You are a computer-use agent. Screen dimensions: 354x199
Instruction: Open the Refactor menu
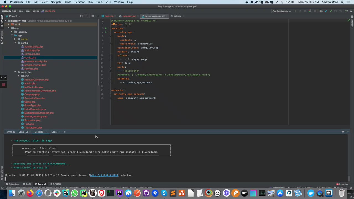[x=79, y=2]
